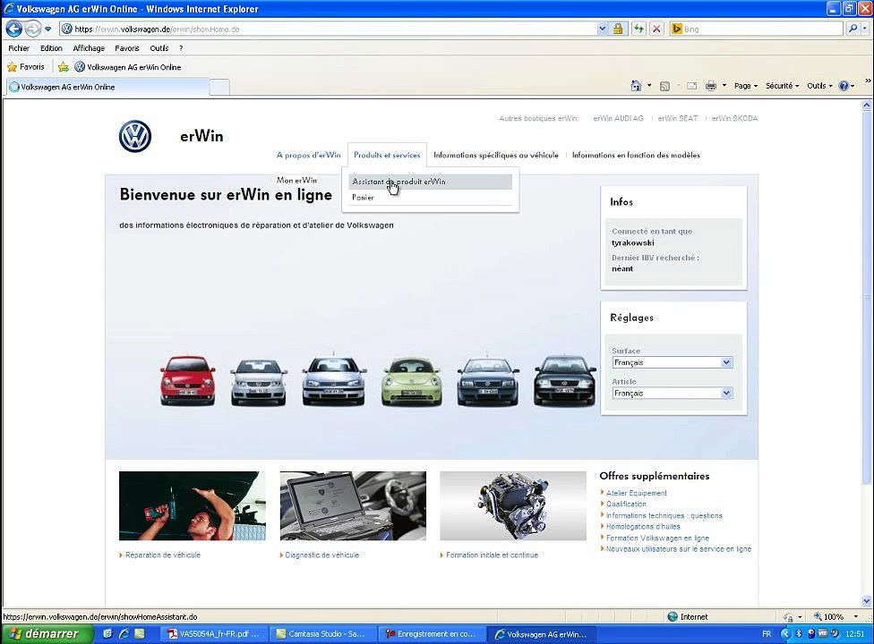Click the Read mail icon

pyautogui.click(x=691, y=86)
